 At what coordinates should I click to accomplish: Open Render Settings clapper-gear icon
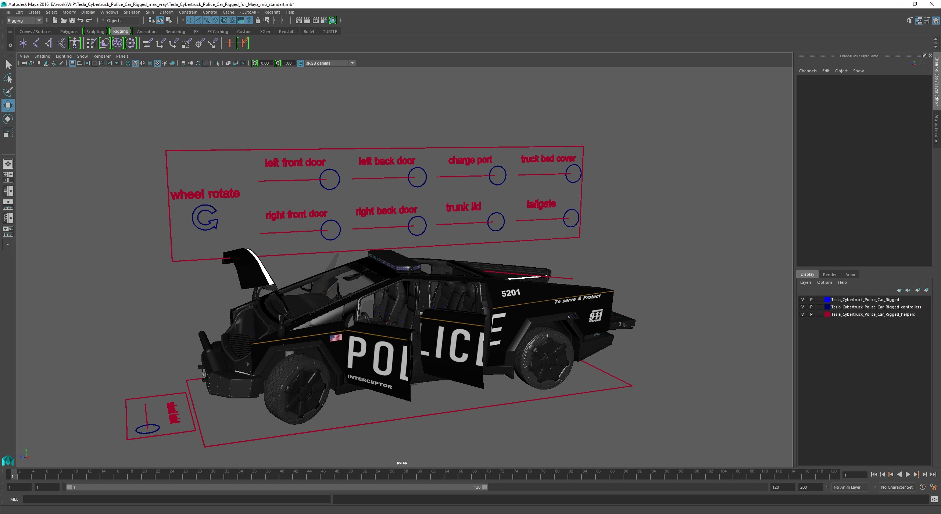324,20
